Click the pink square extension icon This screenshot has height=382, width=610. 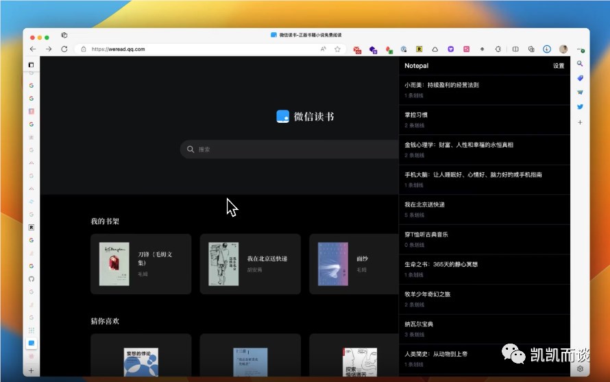466,49
